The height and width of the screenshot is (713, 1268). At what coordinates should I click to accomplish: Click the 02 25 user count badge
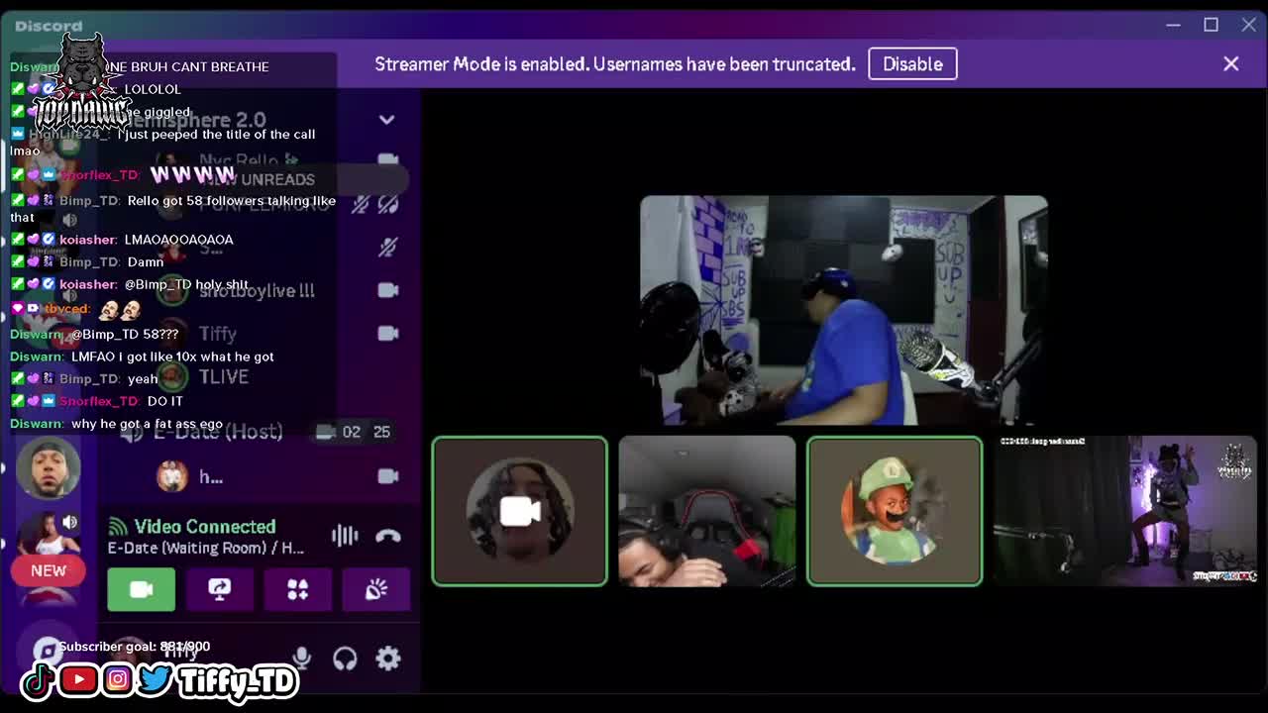click(x=354, y=432)
